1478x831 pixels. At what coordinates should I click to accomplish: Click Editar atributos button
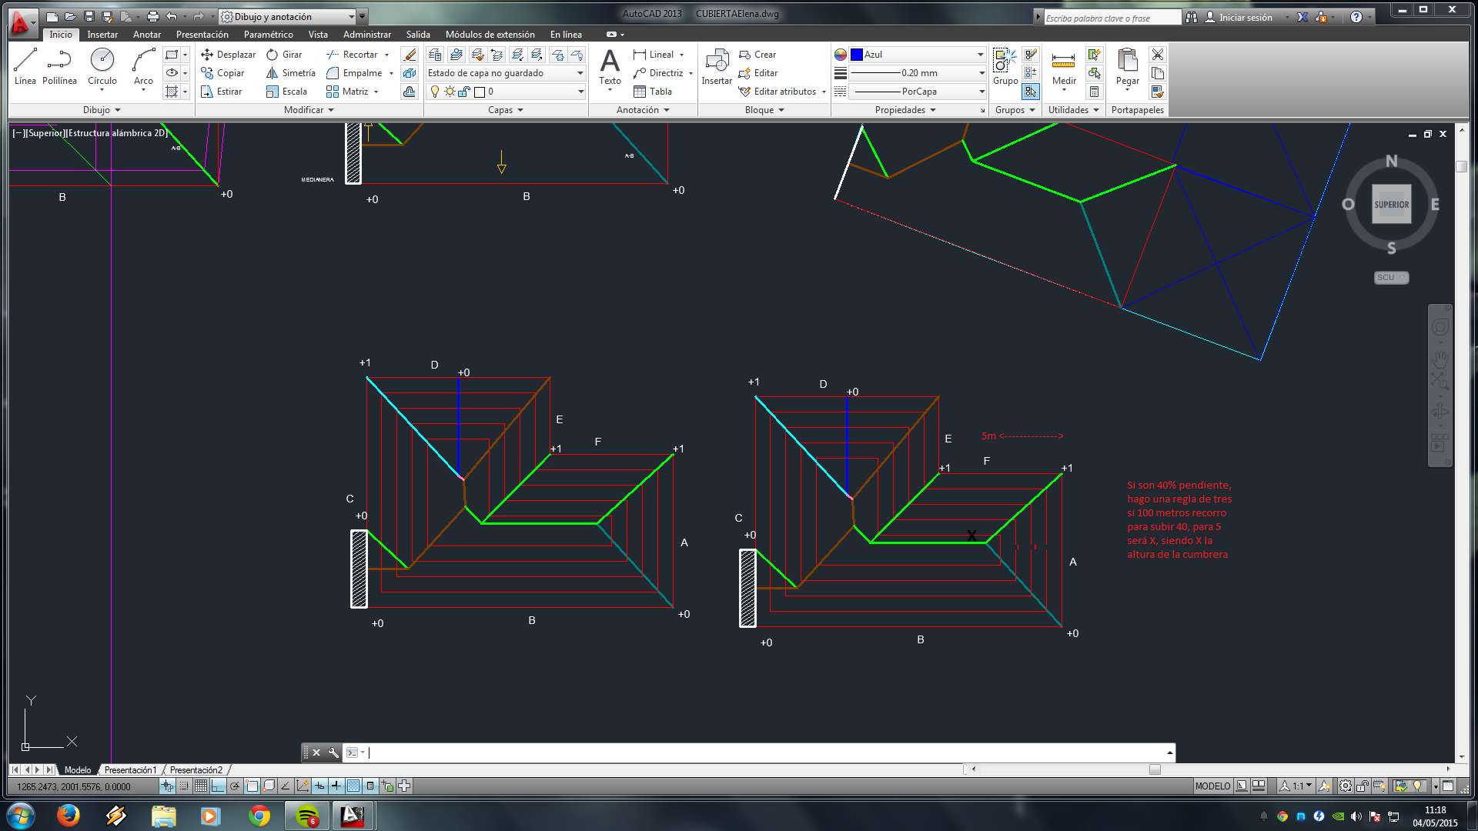click(784, 92)
